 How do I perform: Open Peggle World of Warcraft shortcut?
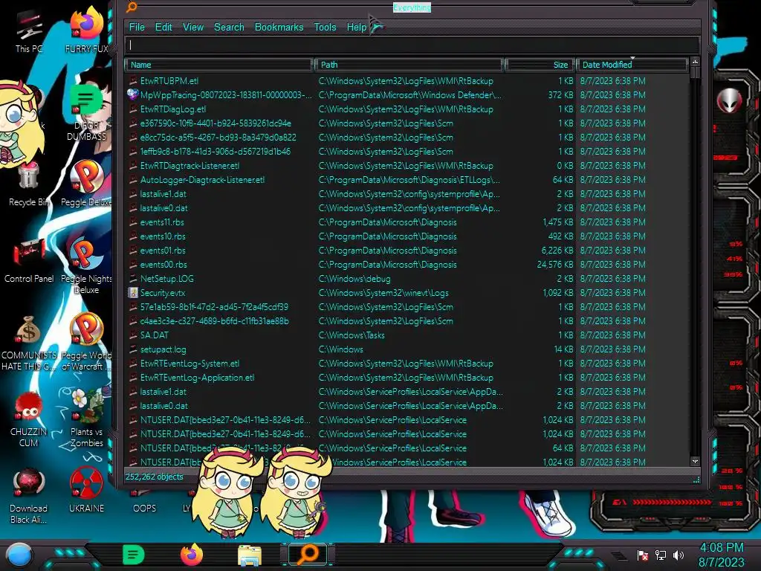click(x=86, y=342)
